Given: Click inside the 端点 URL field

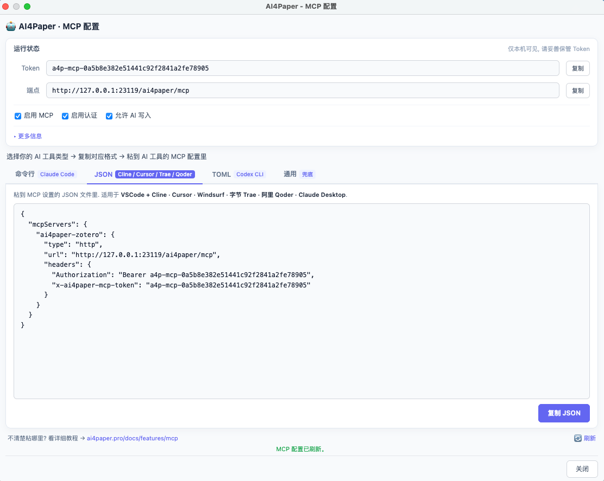Looking at the screenshot, I should (303, 91).
